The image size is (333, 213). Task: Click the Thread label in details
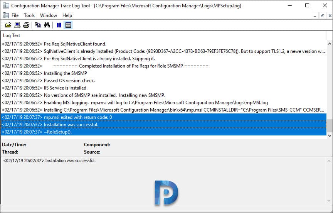(10, 152)
